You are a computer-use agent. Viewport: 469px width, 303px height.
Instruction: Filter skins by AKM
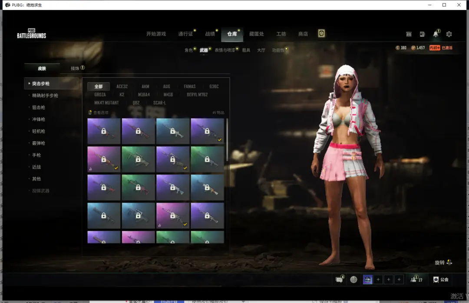click(x=145, y=87)
